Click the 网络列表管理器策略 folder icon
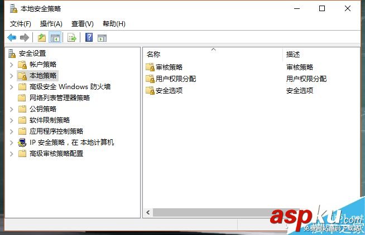The width and height of the screenshot is (365, 235). pos(22,98)
